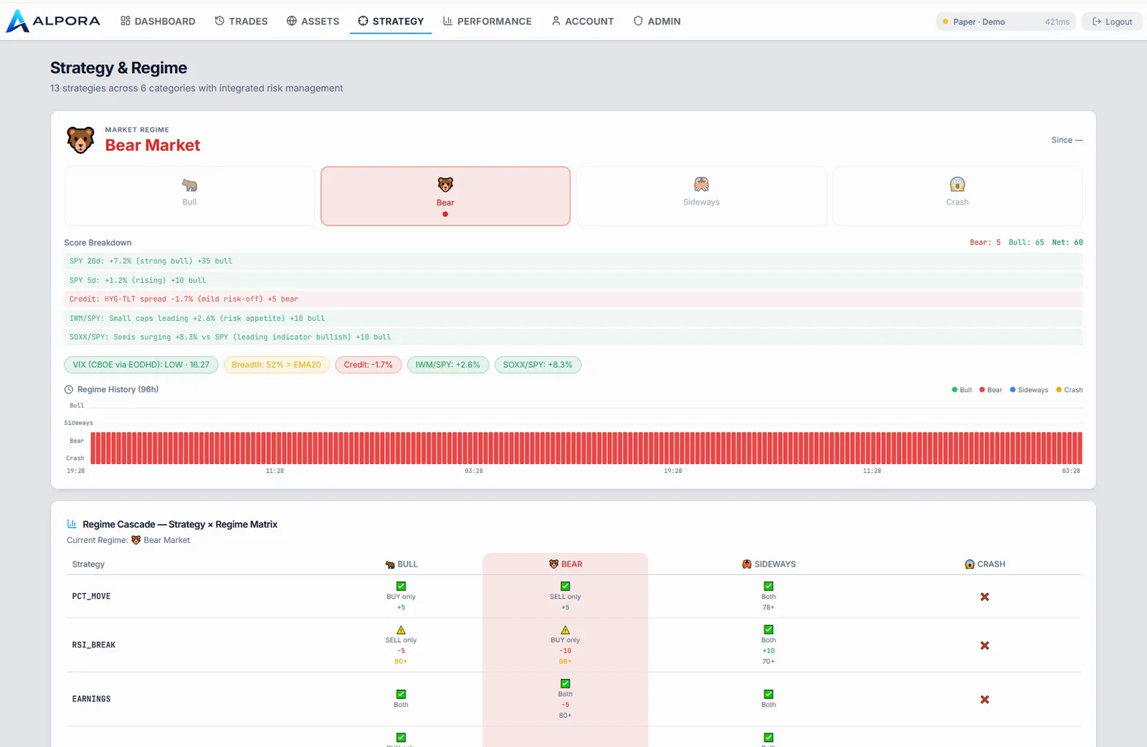Click the SOXX/SPY semis surging score line

click(573, 337)
